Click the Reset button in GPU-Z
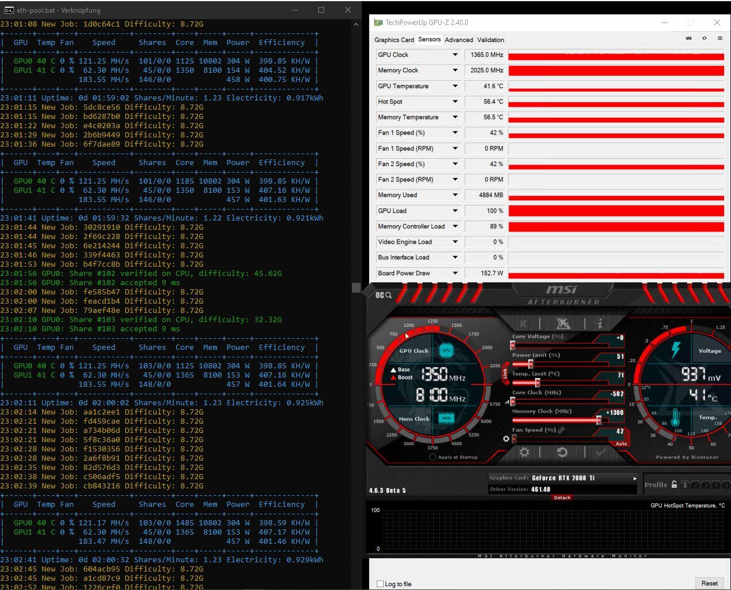 [710, 583]
